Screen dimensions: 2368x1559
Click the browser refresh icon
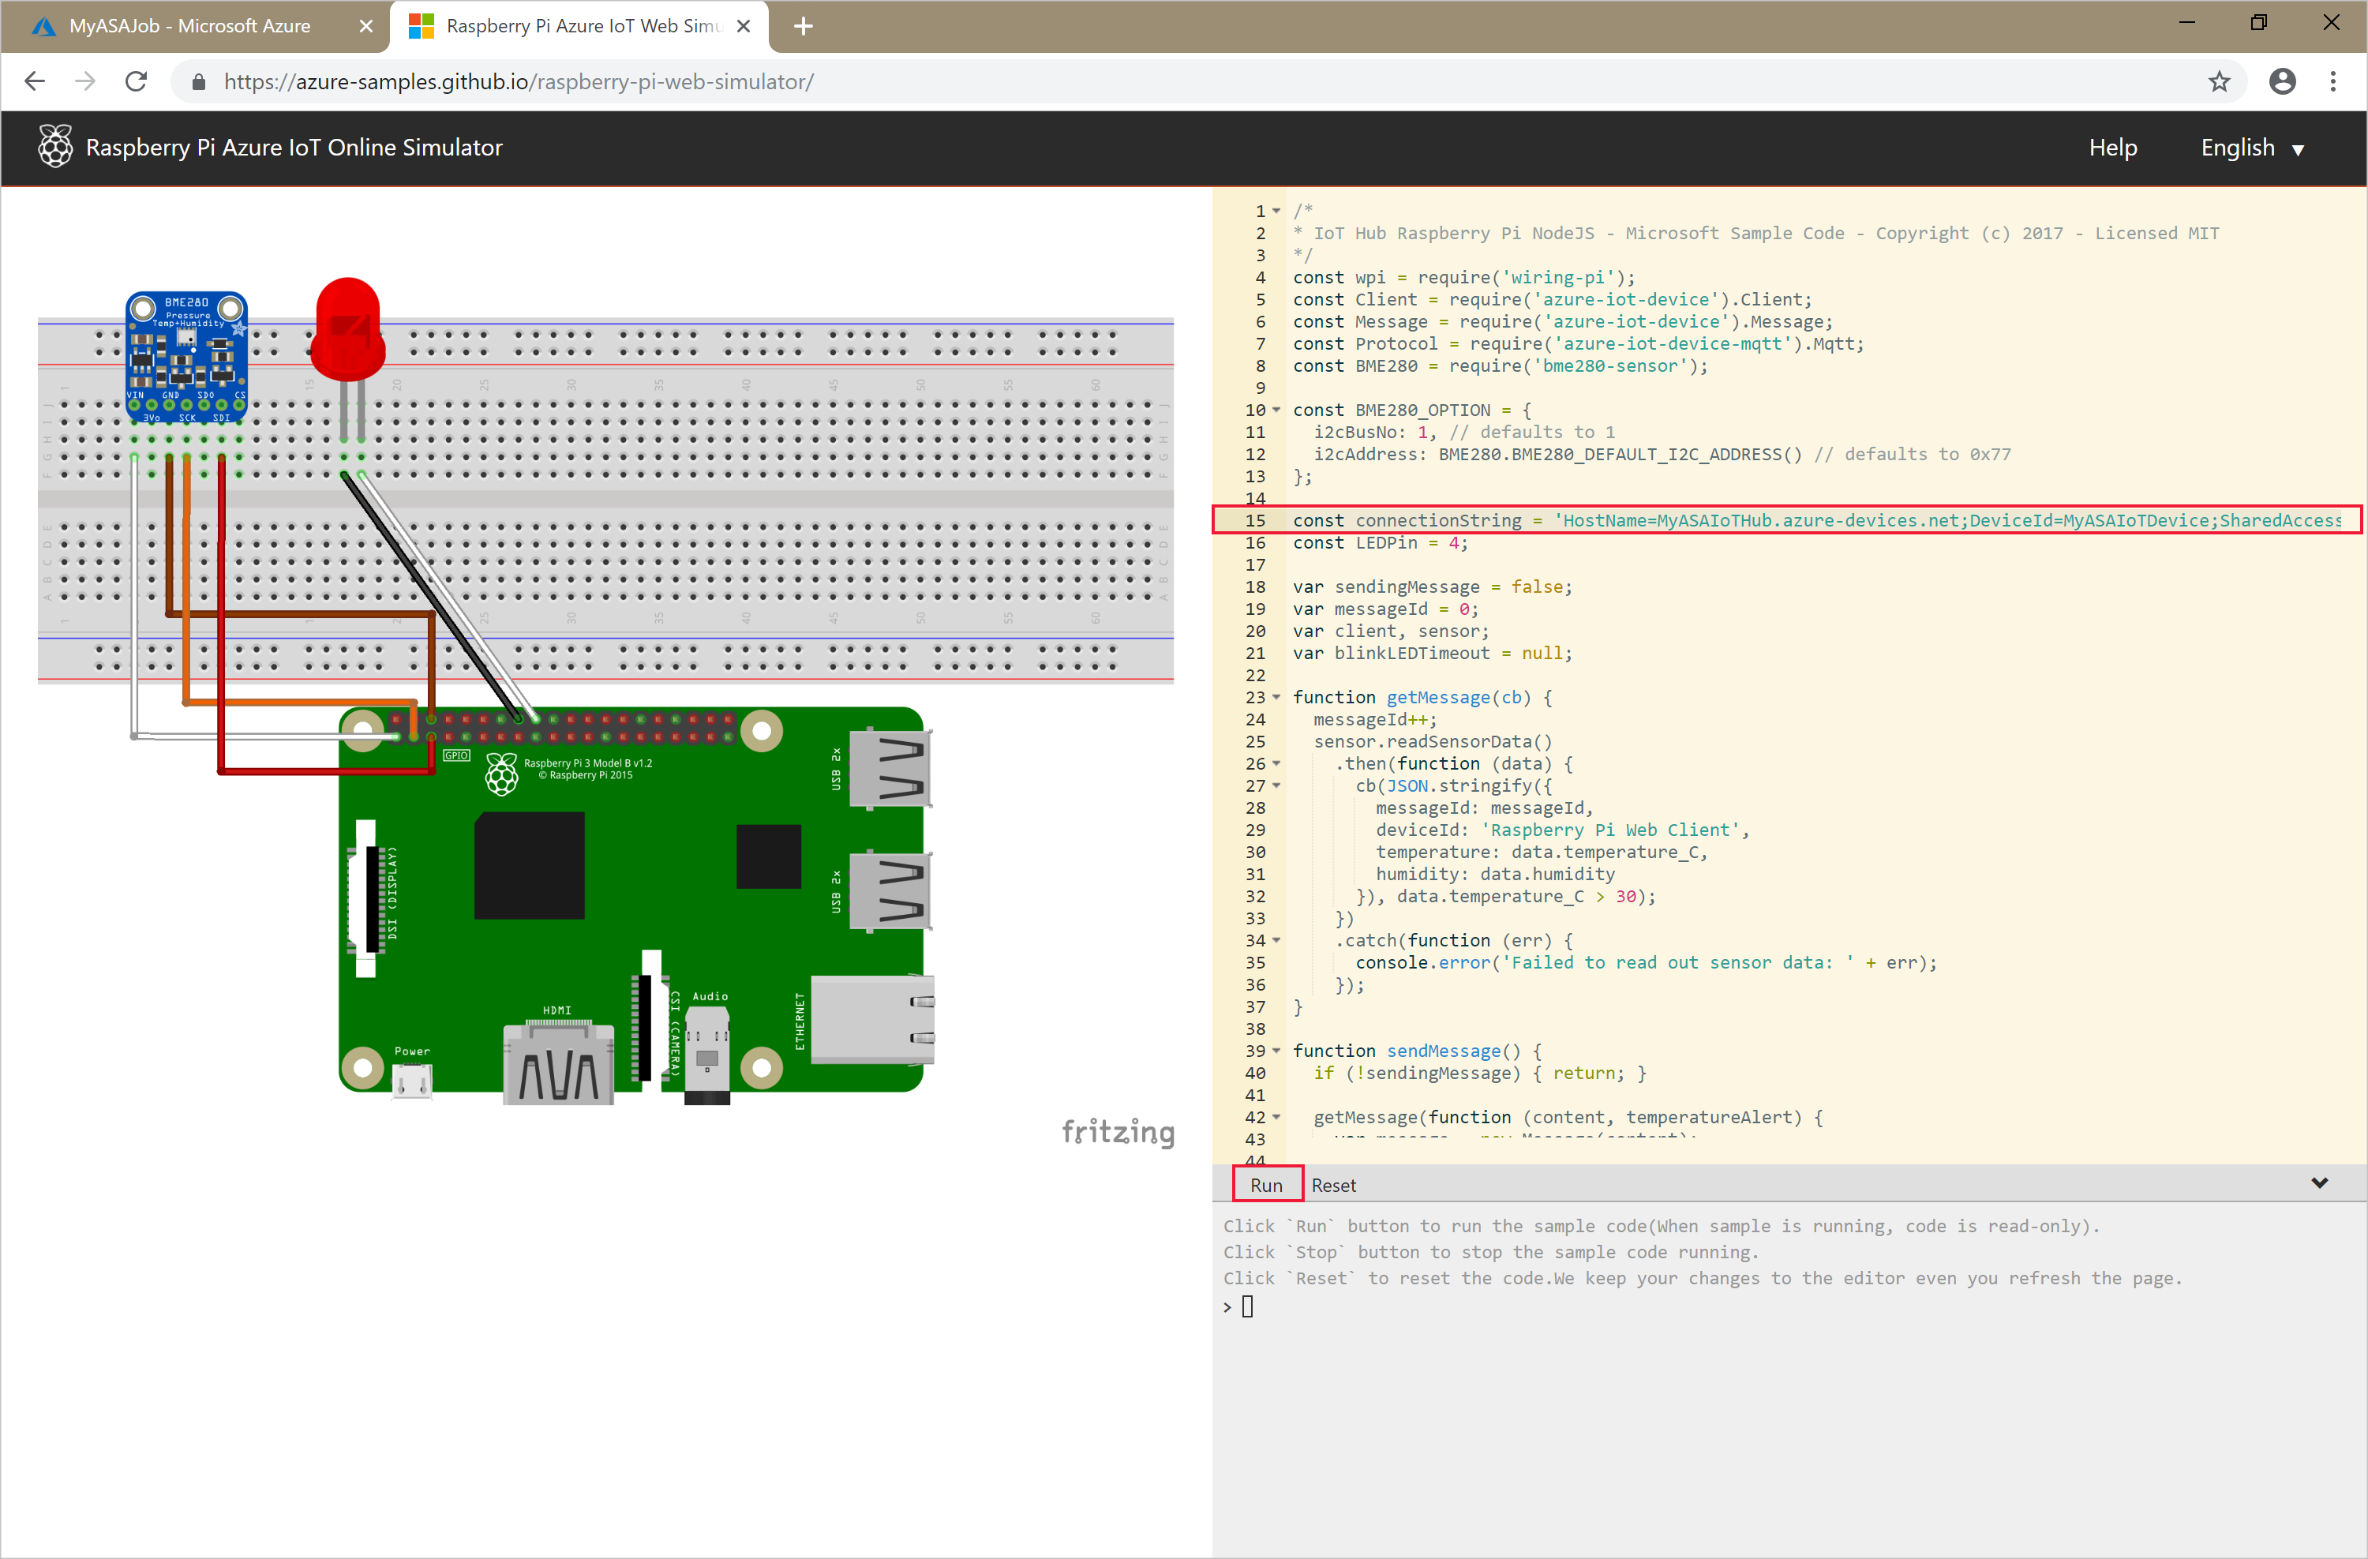137,82
